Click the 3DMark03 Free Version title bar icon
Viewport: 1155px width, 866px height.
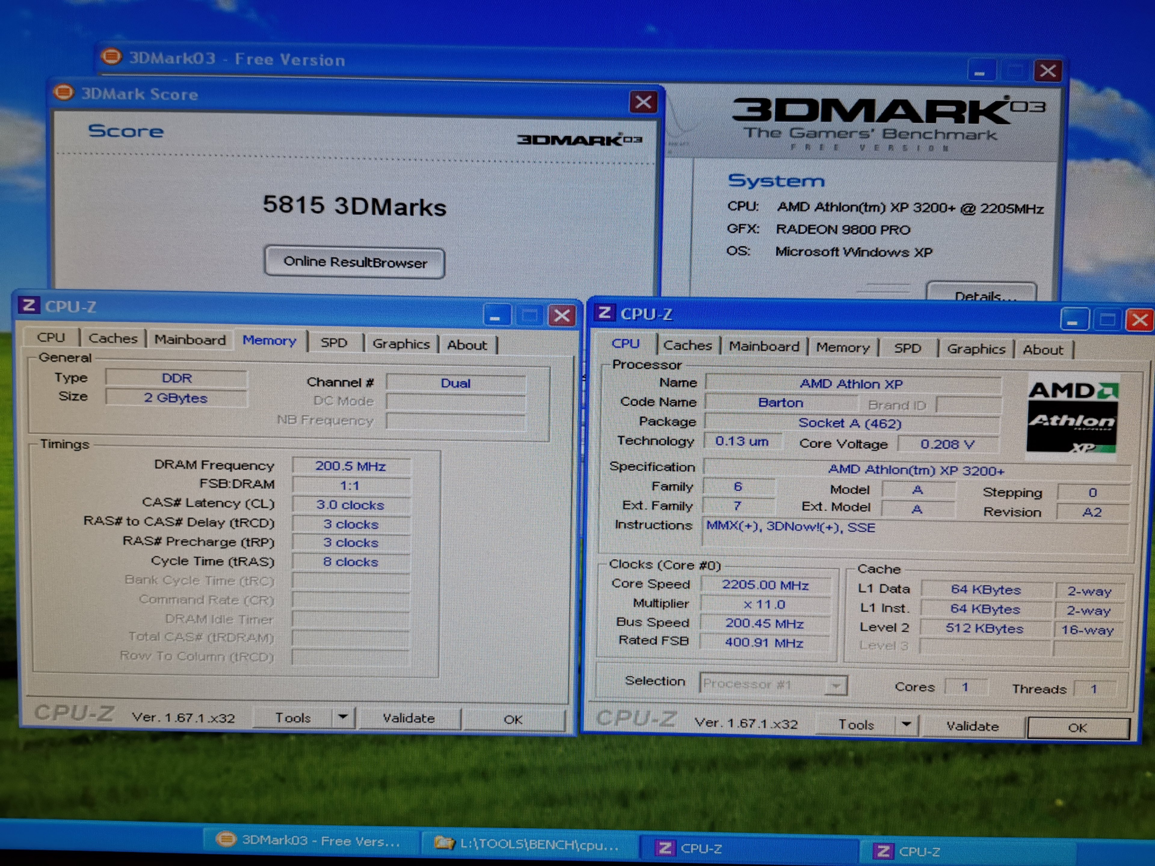point(111,56)
